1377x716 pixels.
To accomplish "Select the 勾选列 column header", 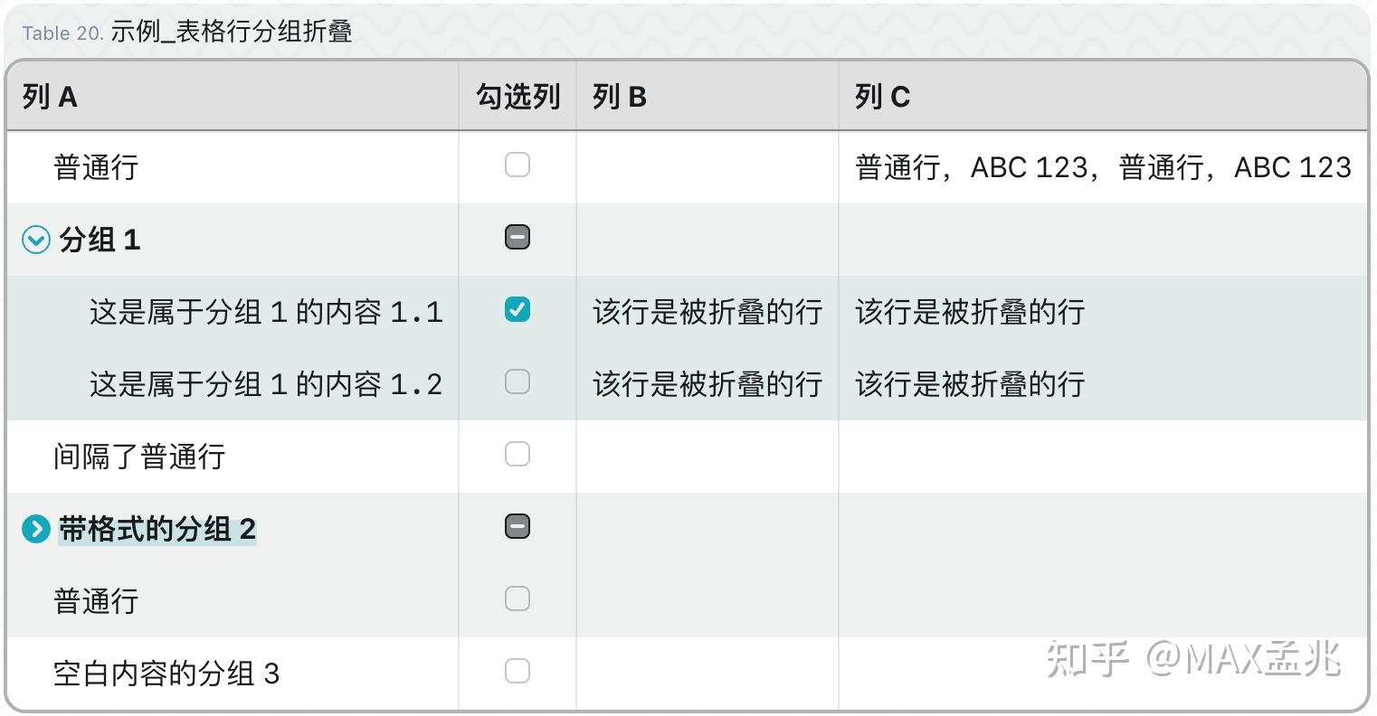I will [518, 97].
